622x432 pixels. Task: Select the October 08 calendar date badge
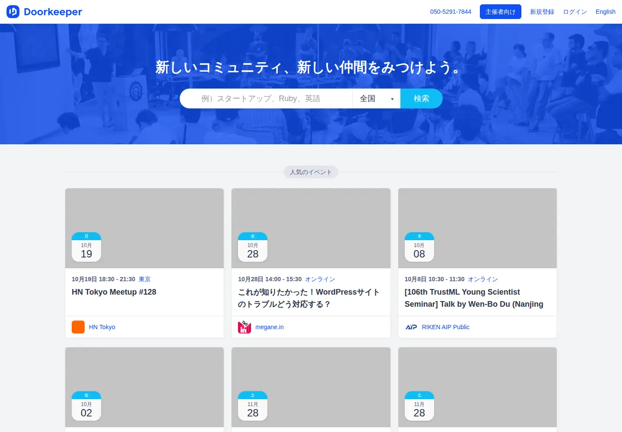pyautogui.click(x=419, y=247)
